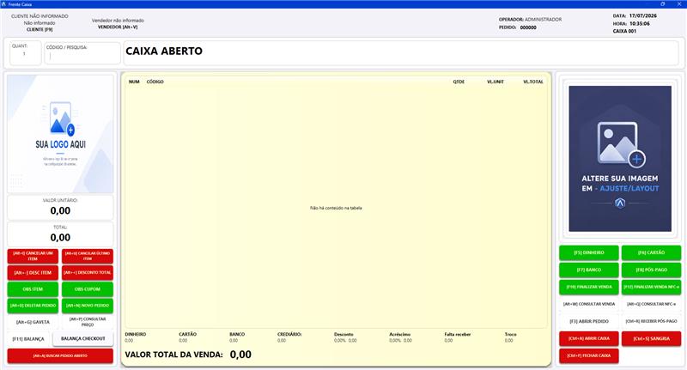Click the Sua Logo Aqui placeholder image

coord(60,134)
